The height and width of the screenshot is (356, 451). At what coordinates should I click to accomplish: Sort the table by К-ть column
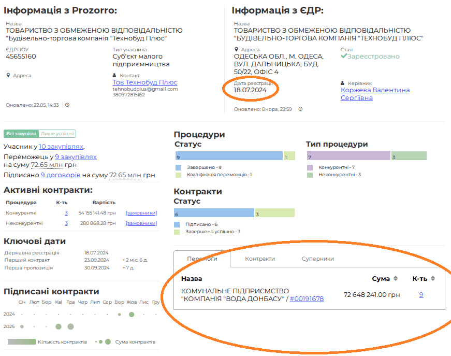pos(433,278)
